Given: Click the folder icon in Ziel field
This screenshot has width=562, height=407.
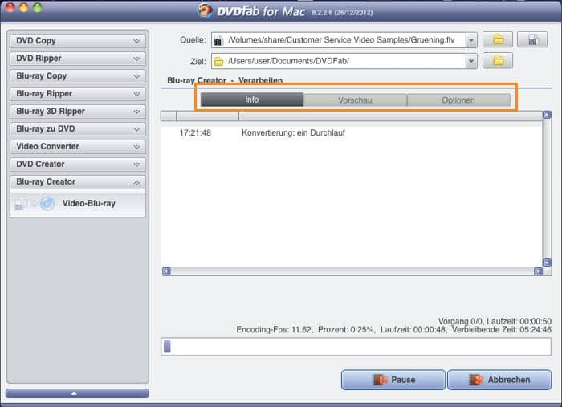Looking at the screenshot, I should 218,62.
